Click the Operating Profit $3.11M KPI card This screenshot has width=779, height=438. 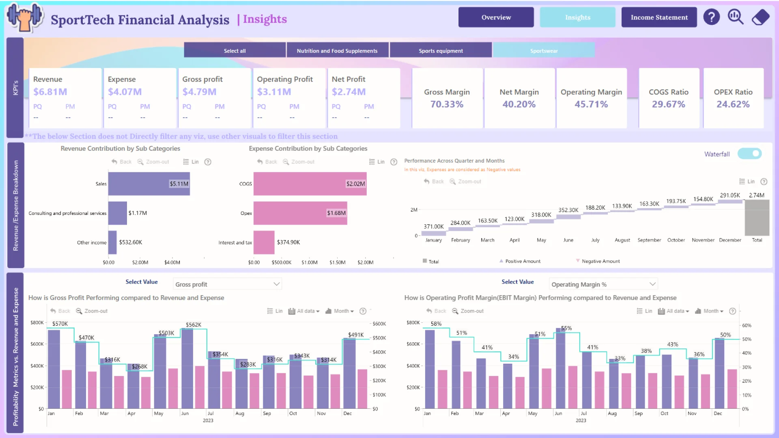(x=289, y=98)
